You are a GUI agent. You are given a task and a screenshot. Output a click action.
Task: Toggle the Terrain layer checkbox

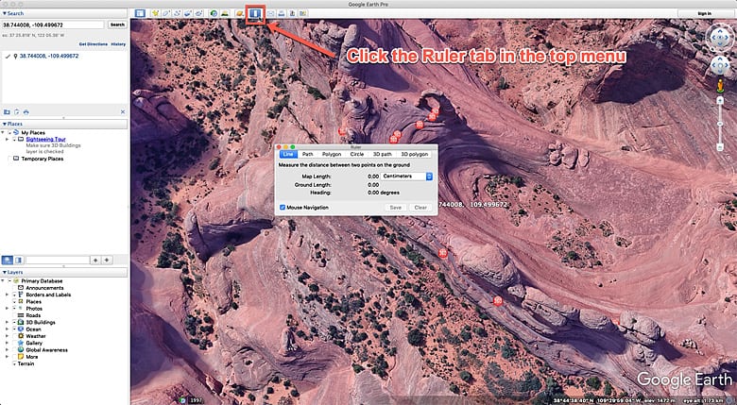click(x=14, y=363)
